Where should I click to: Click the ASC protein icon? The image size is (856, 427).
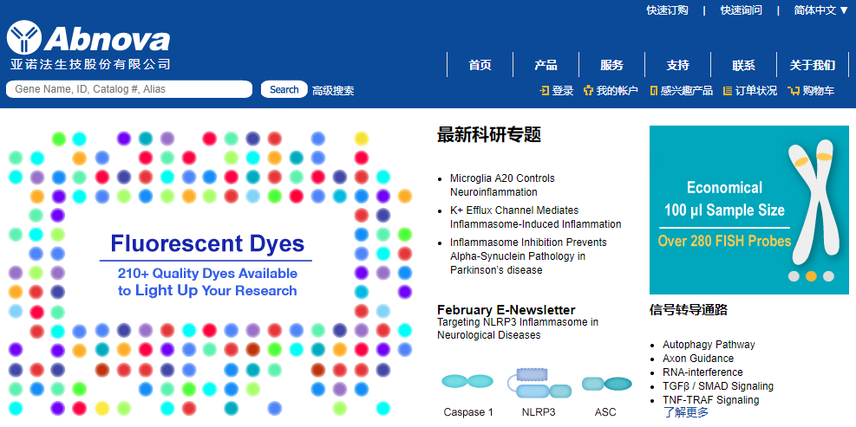(x=606, y=383)
